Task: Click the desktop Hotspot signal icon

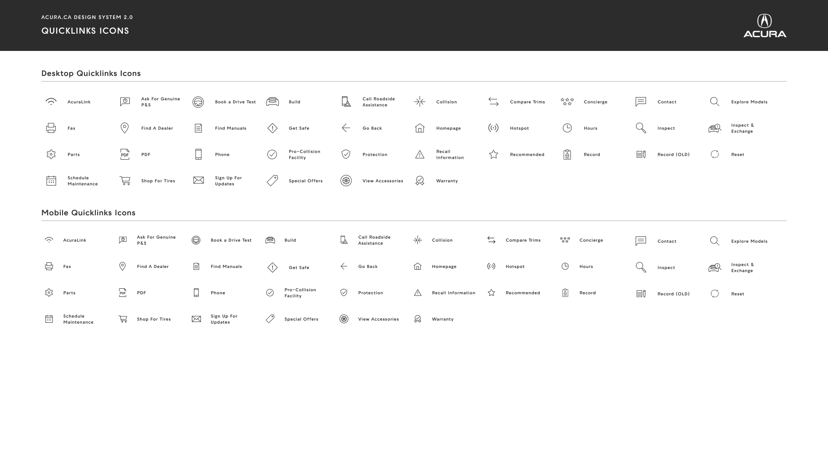Action: (493, 128)
